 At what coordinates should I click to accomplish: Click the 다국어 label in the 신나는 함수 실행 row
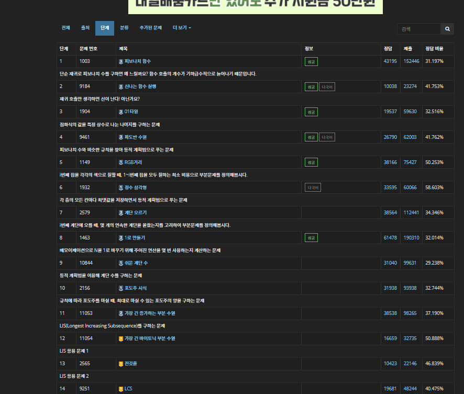point(327,87)
